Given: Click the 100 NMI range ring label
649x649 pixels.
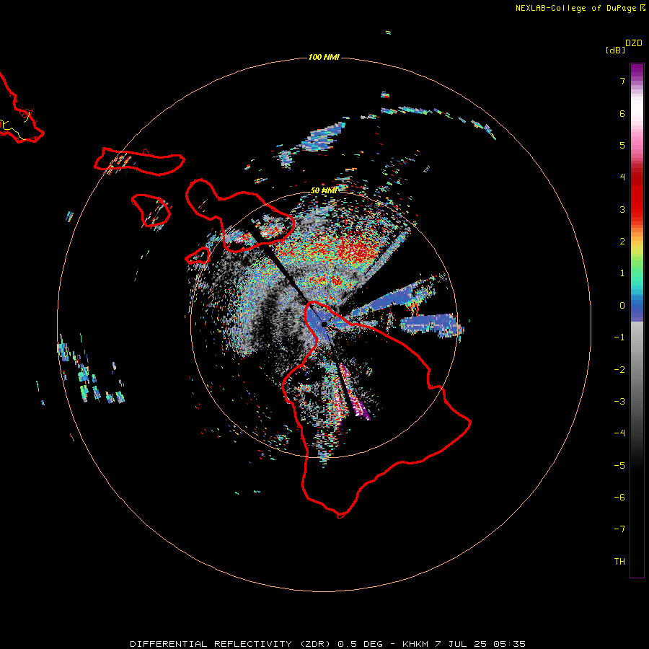Looking at the screenshot, I should tap(324, 57).
